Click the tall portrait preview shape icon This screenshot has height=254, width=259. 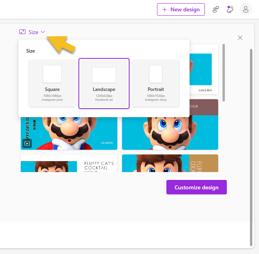click(x=156, y=74)
